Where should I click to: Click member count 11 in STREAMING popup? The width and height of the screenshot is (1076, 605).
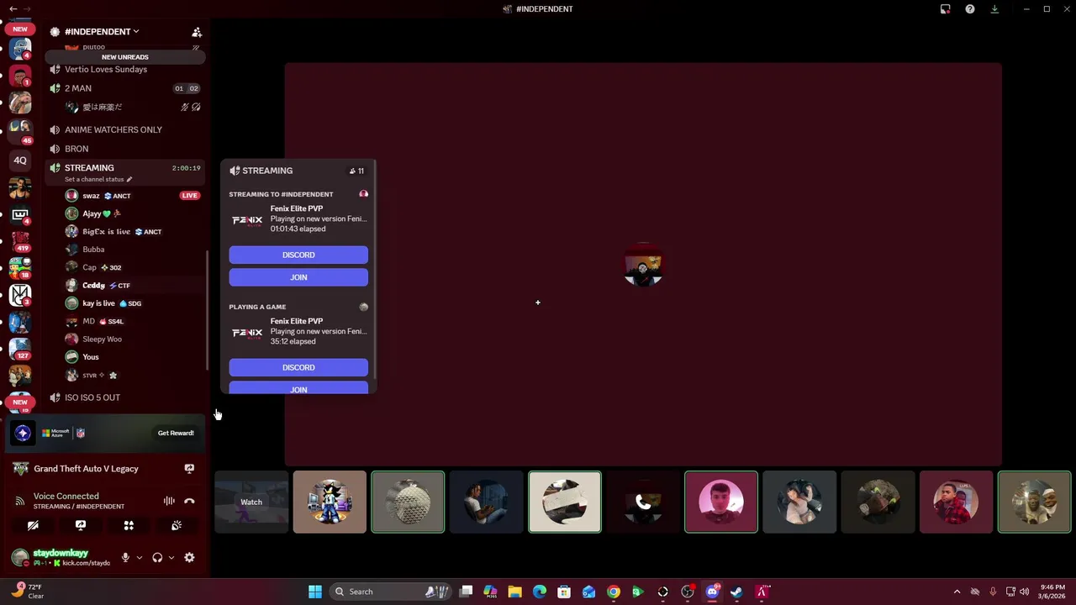click(x=356, y=171)
